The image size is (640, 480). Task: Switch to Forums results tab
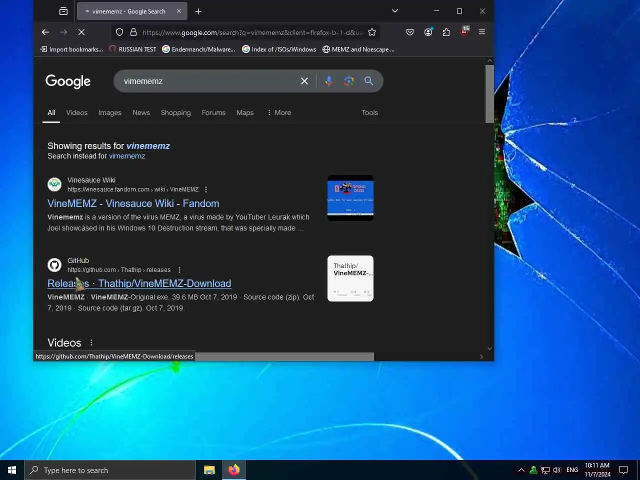[213, 112]
